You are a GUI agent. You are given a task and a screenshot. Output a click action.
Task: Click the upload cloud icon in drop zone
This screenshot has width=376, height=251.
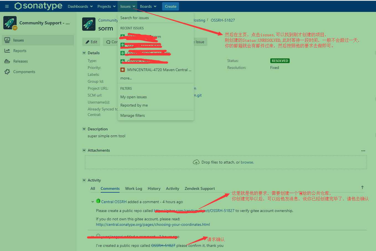click(x=196, y=162)
